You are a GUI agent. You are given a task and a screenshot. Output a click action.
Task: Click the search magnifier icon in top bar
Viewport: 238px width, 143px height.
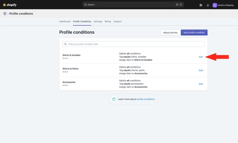coord(86,5)
